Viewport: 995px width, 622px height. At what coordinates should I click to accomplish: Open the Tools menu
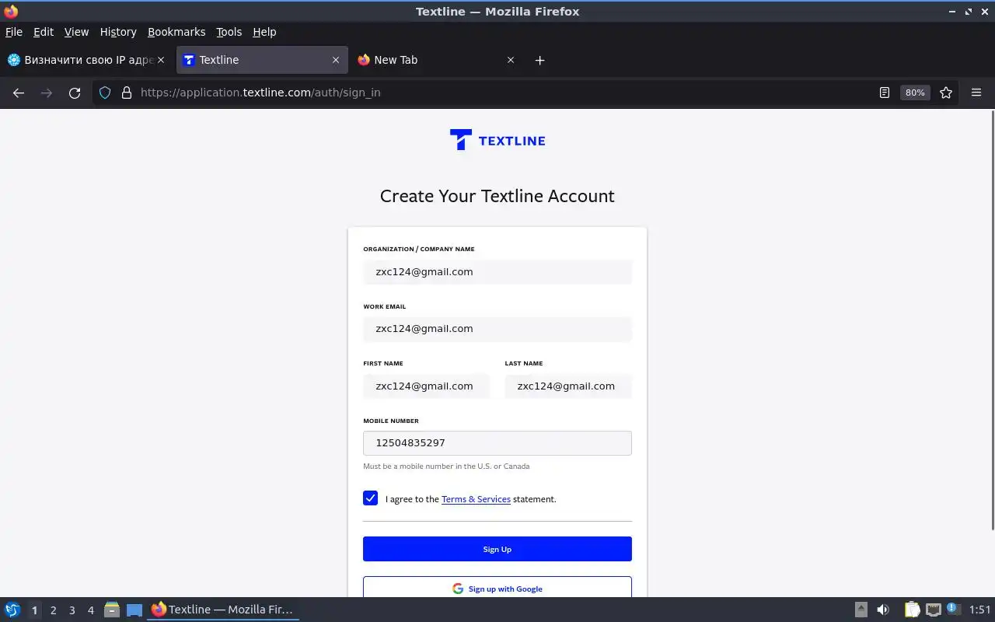pyautogui.click(x=229, y=32)
